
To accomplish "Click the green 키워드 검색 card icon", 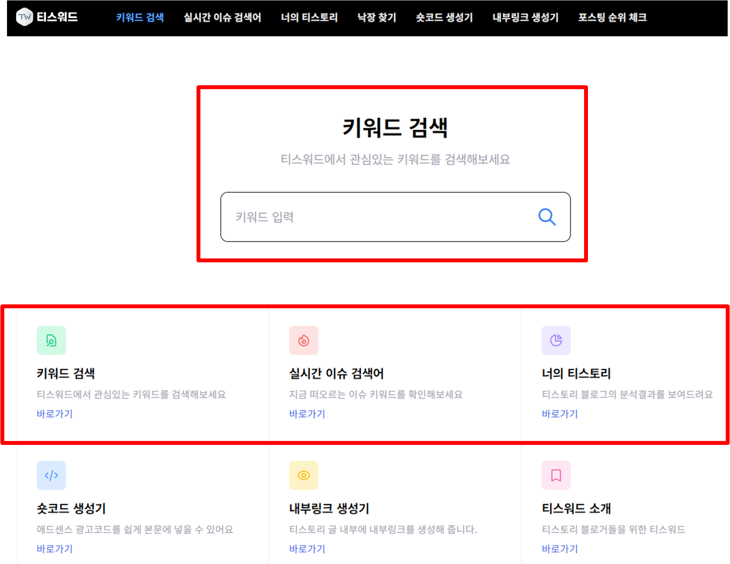I will click(51, 340).
